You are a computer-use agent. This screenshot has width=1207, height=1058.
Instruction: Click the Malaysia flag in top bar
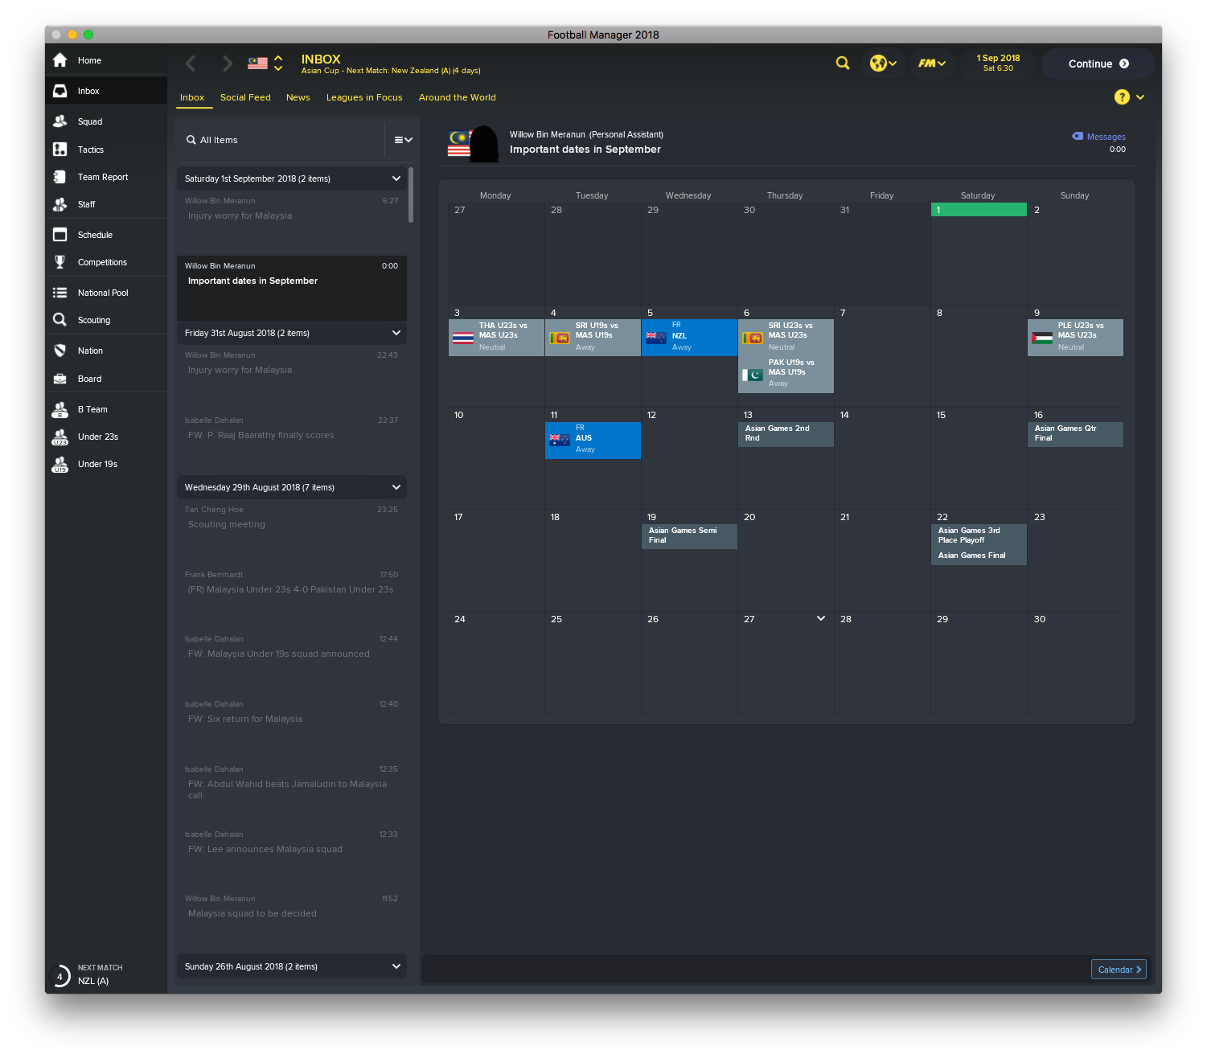pos(257,63)
